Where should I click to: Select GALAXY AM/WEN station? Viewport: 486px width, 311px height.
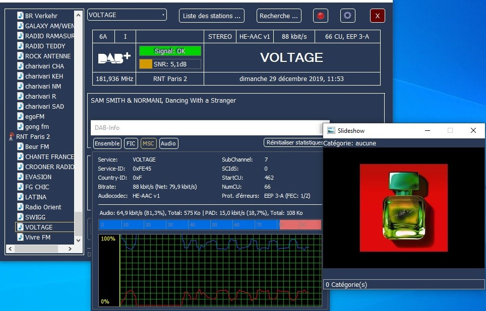(49, 26)
